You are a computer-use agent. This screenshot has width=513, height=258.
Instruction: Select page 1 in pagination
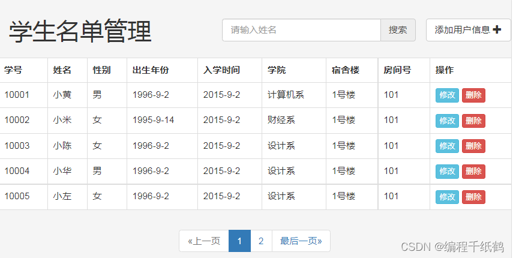[x=239, y=241]
